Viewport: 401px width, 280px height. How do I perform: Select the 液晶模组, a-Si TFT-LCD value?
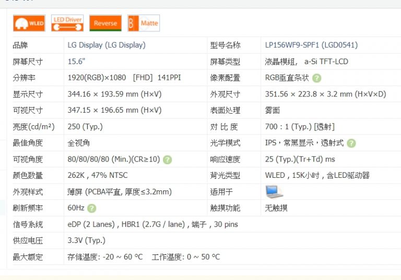[306, 62]
